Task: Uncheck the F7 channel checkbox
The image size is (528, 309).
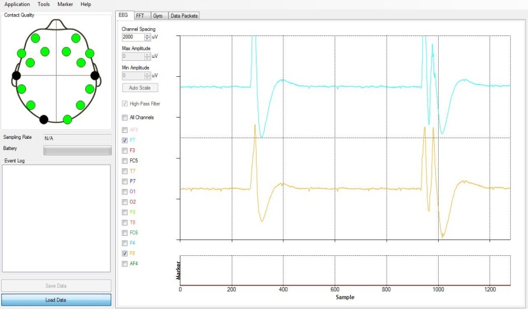Action: click(124, 141)
